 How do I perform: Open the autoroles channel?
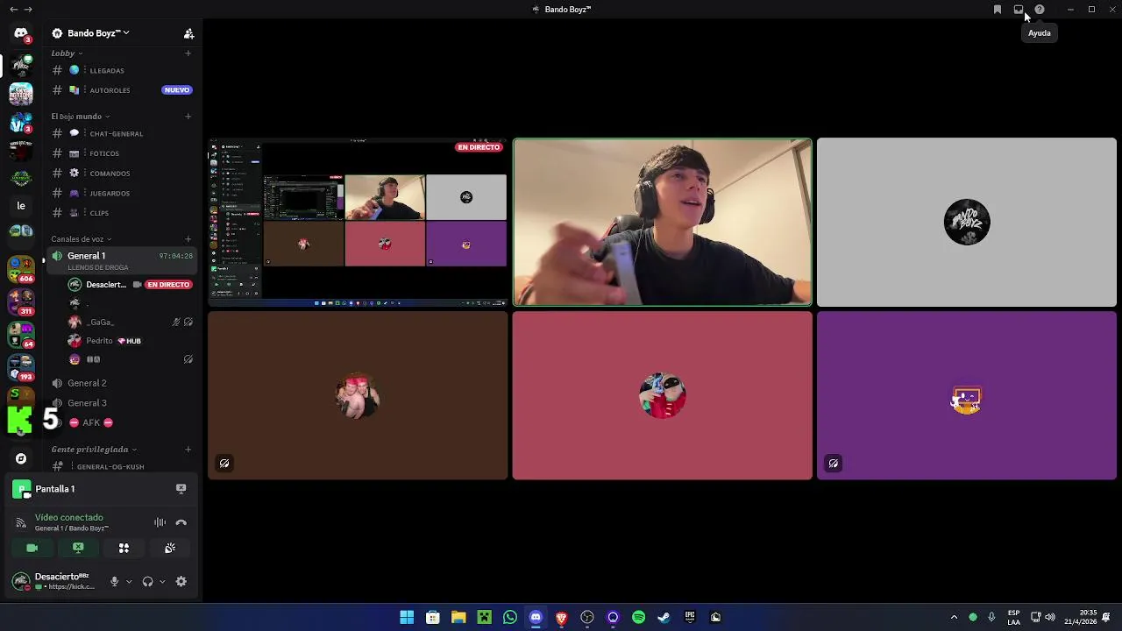click(121, 90)
